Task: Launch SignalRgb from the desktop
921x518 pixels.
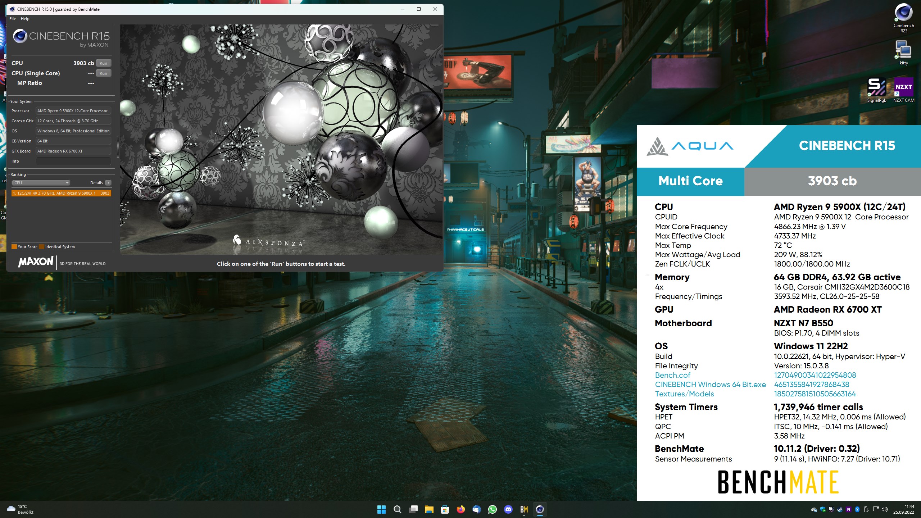Action: (876, 90)
